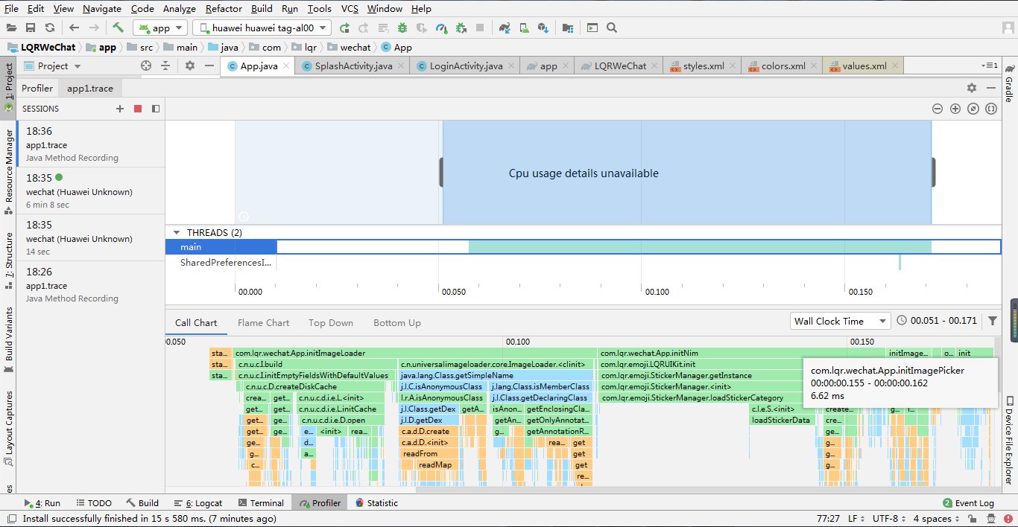Click the call chart filter funnel icon
Screen dimensions: 1018x527
[993, 321]
